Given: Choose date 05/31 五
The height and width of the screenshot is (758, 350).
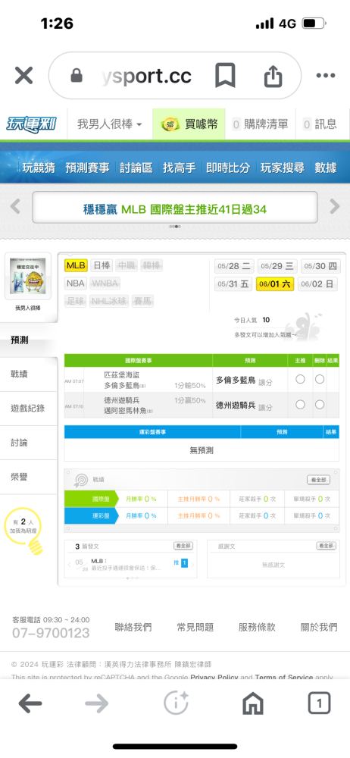Looking at the screenshot, I should click(234, 284).
